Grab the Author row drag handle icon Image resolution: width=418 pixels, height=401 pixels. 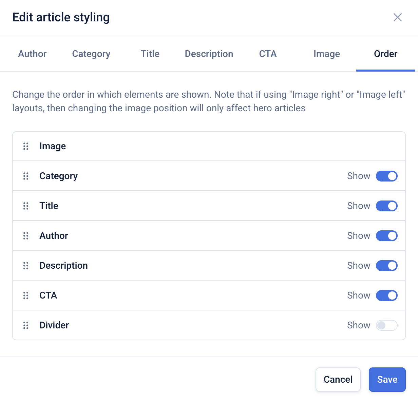[x=26, y=236]
